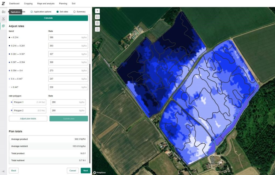
Task: Open the Planning menu
Action: pyautogui.click(x=63, y=3)
